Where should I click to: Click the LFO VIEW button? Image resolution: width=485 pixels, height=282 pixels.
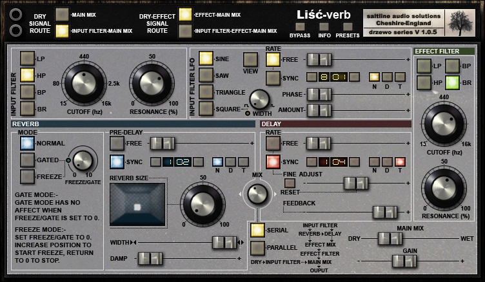(250, 60)
